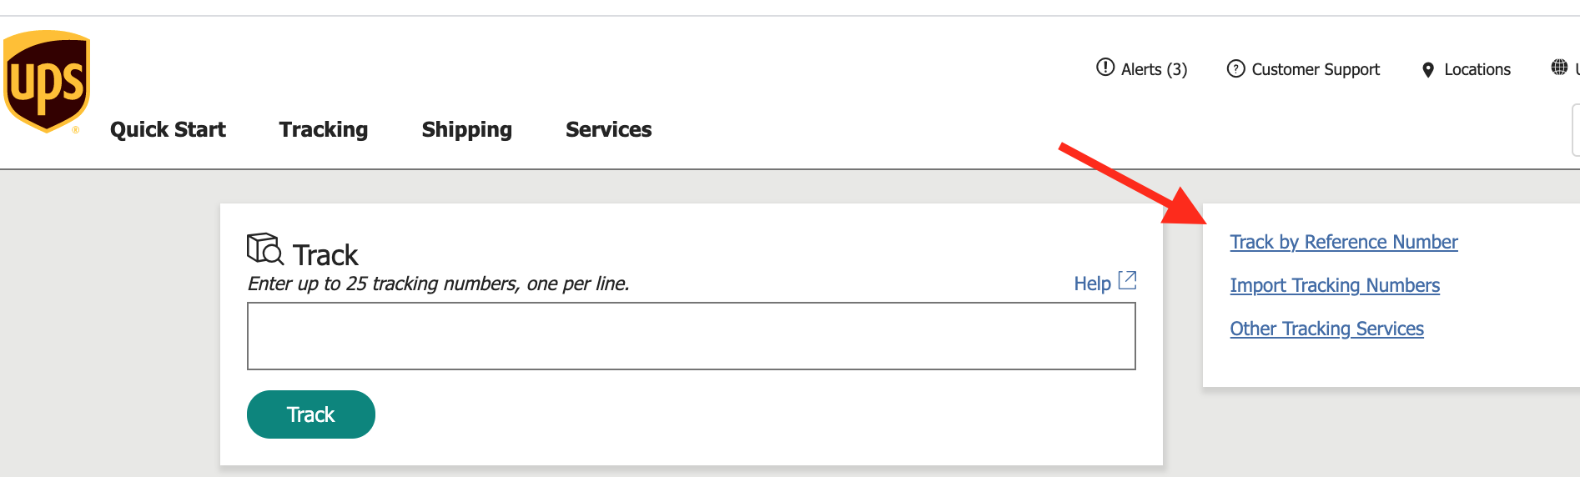View the Alerts (3) text link
The height and width of the screenshot is (477, 1580).
1154,69
